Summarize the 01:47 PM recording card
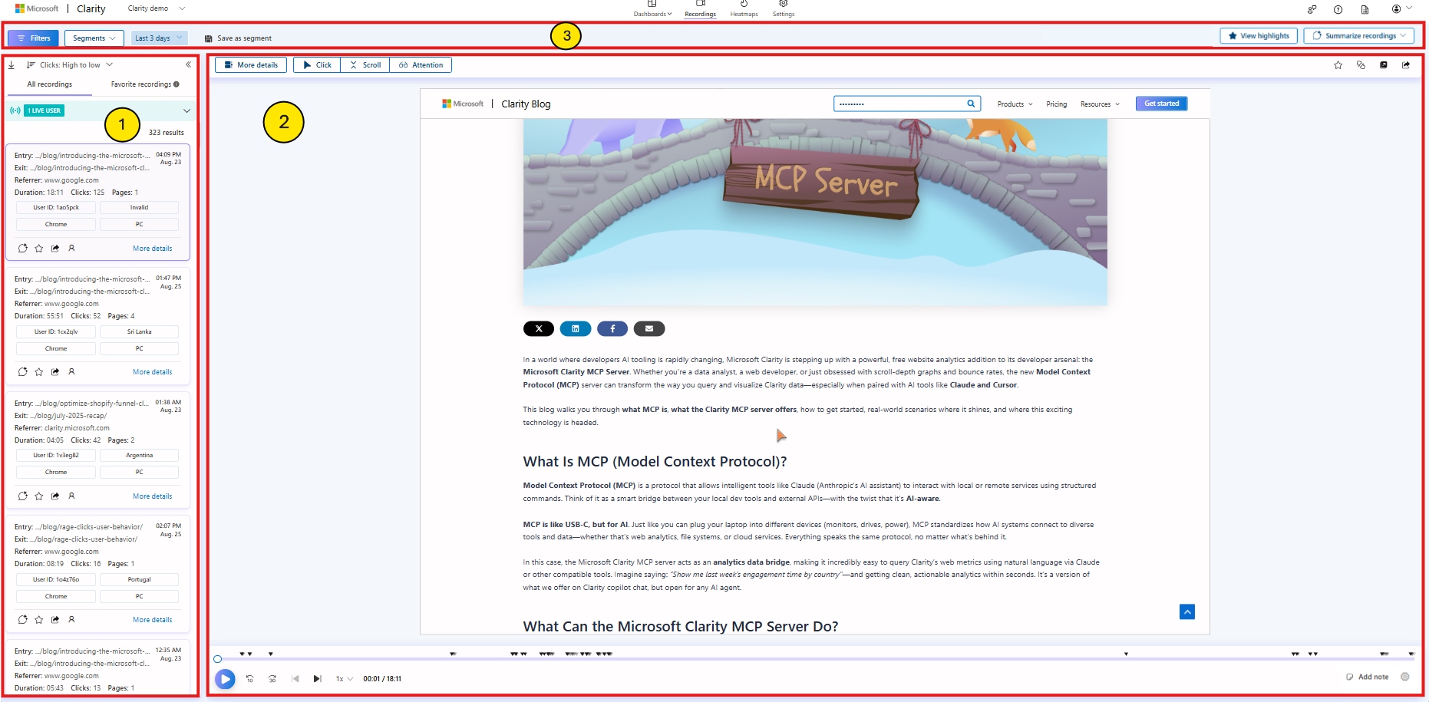The width and height of the screenshot is (1429, 702). [23, 371]
